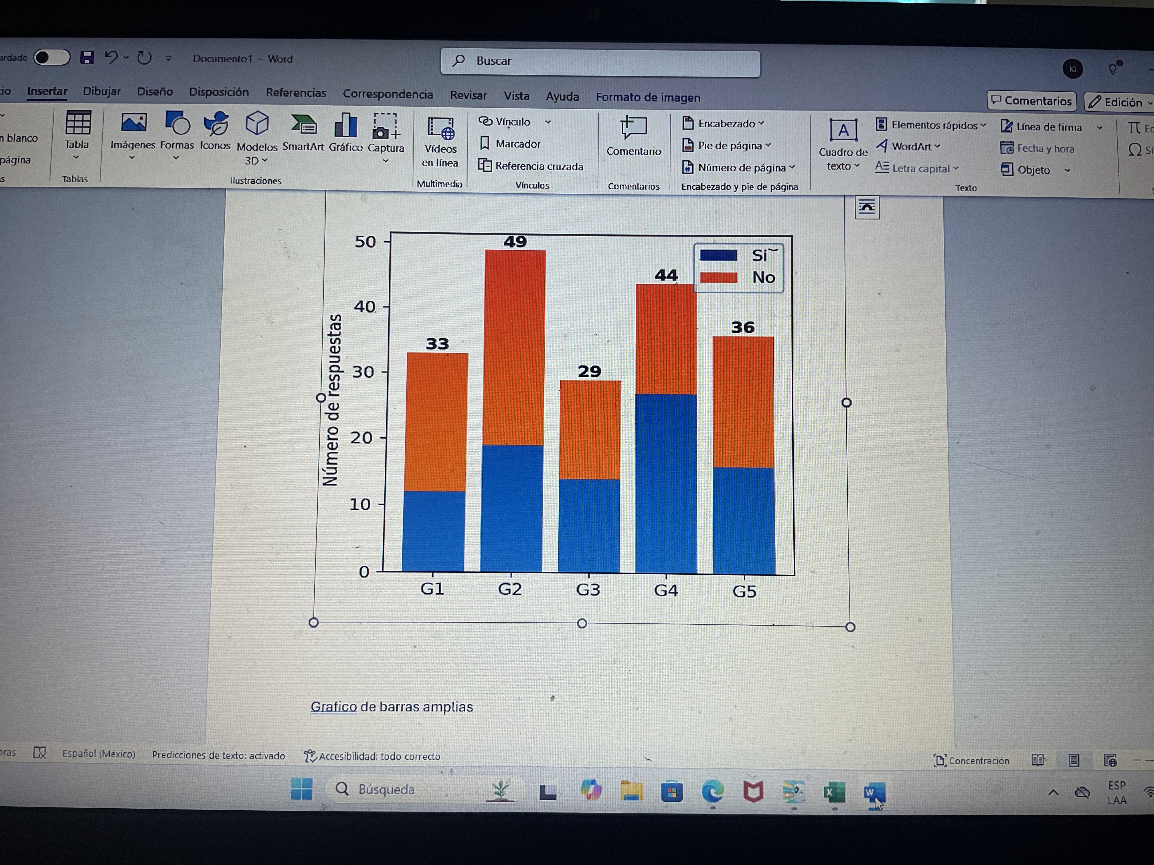Toggle Concentración focus mode
This screenshot has height=865, width=1154.
(x=971, y=761)
